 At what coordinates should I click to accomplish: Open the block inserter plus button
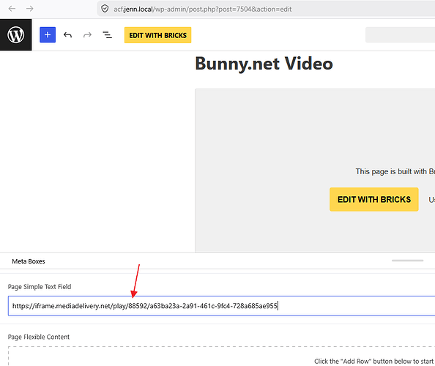48,35
